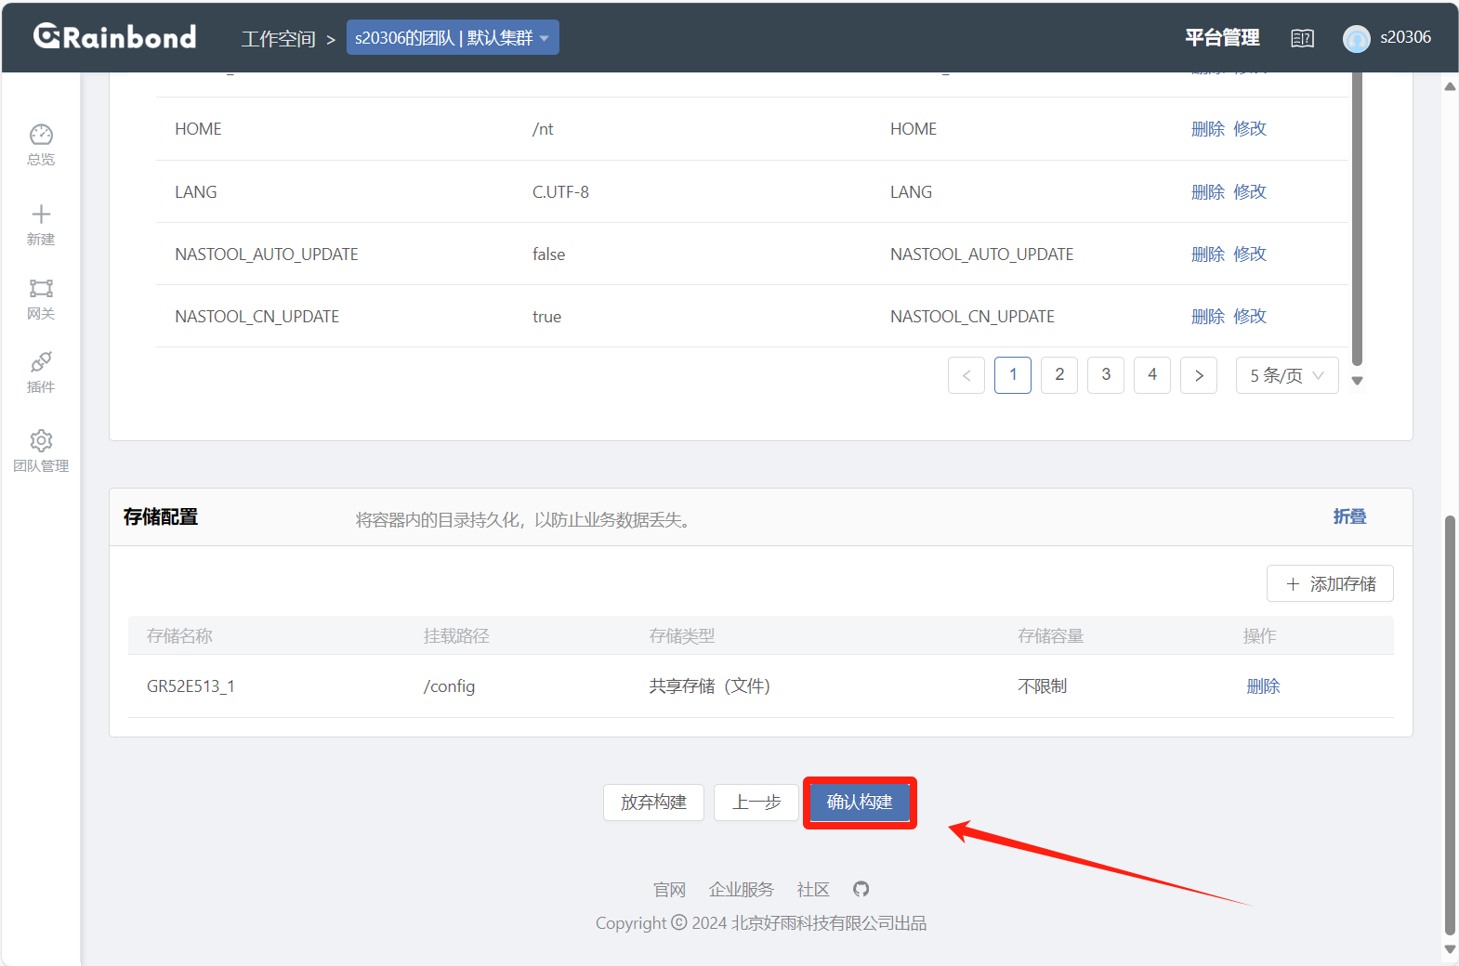Delete the GR52E513_1 storage entry

[x=1263, y=686]
